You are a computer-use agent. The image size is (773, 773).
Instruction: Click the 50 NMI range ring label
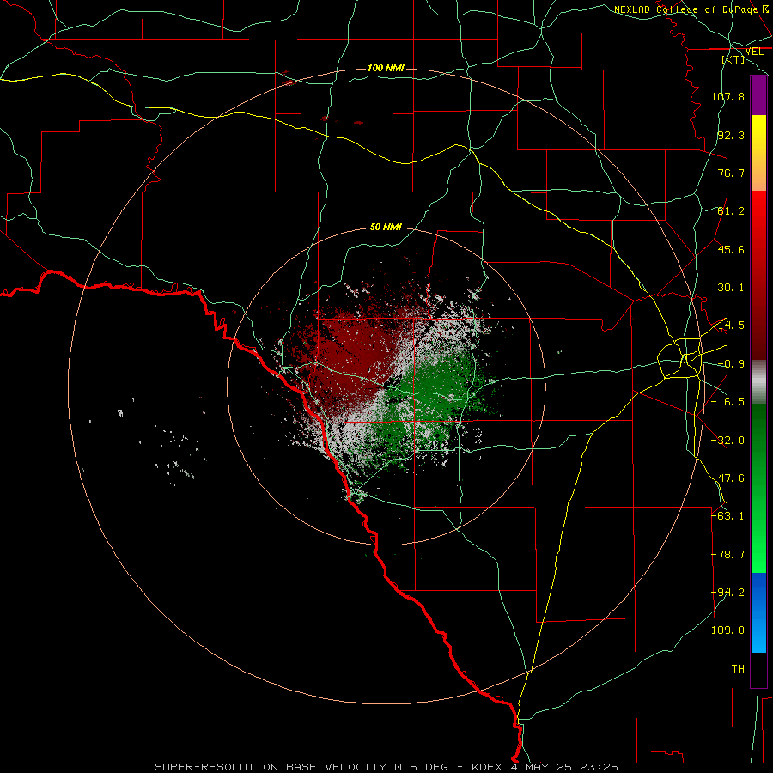click(x=386, y=228)
